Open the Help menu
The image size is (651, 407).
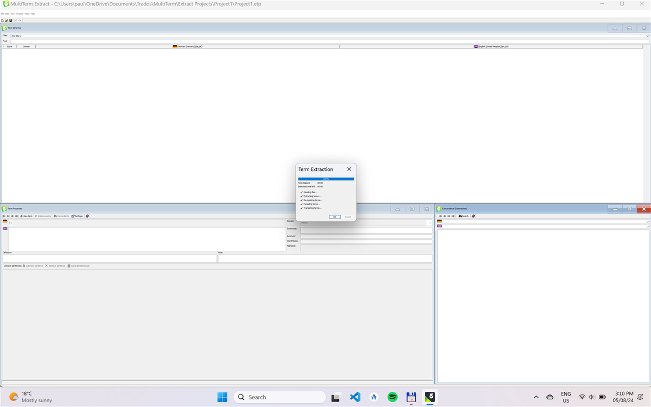[33, 14]
